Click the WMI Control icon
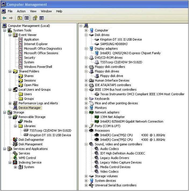This screenshot has height=191, width=189. pos(15,158)
